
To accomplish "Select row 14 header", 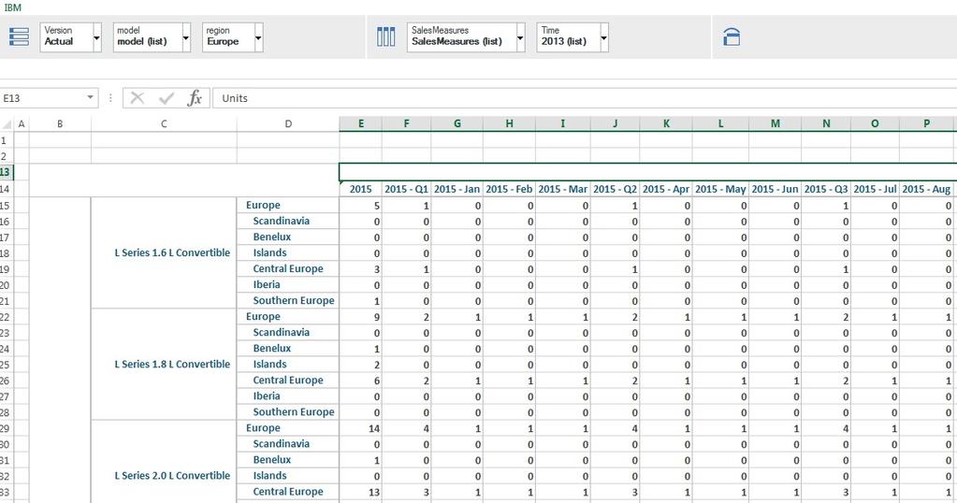I will click(x=7, y=189).
